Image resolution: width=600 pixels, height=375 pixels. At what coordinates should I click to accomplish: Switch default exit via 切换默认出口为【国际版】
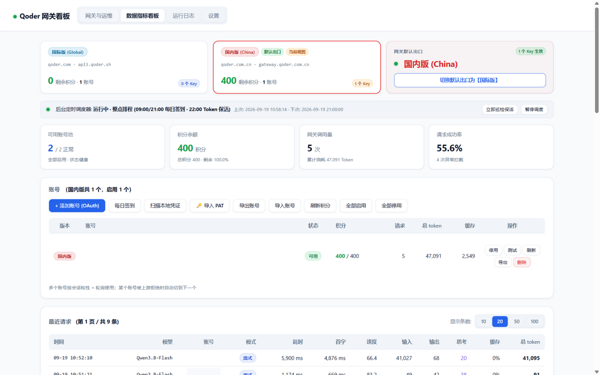(470, 80)
